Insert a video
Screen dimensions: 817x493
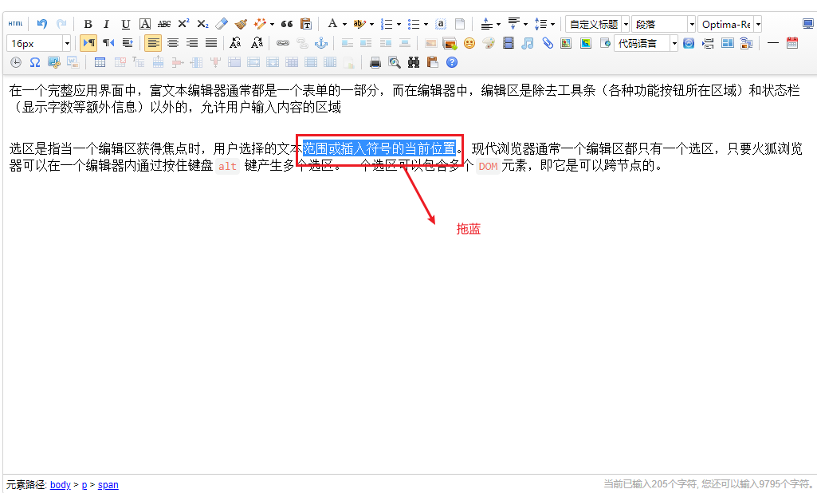point(508,43)
